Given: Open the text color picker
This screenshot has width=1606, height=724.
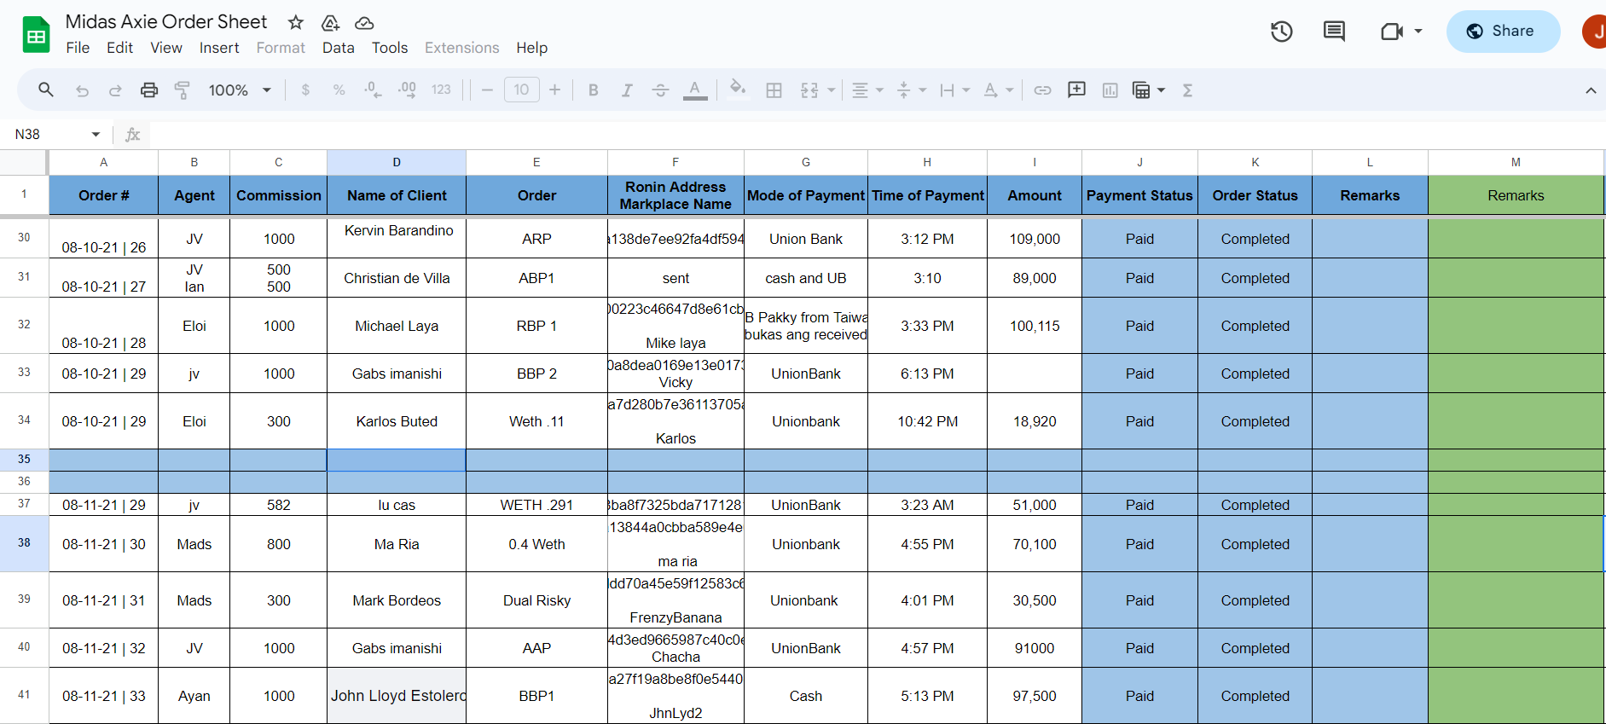Looking at the screenshot, I should click(x=695, y=90).
